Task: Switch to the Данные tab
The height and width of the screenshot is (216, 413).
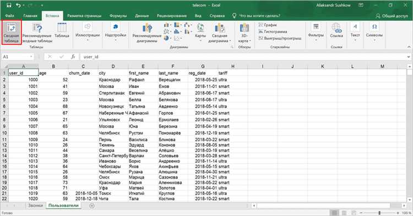Action: [142, 16]
